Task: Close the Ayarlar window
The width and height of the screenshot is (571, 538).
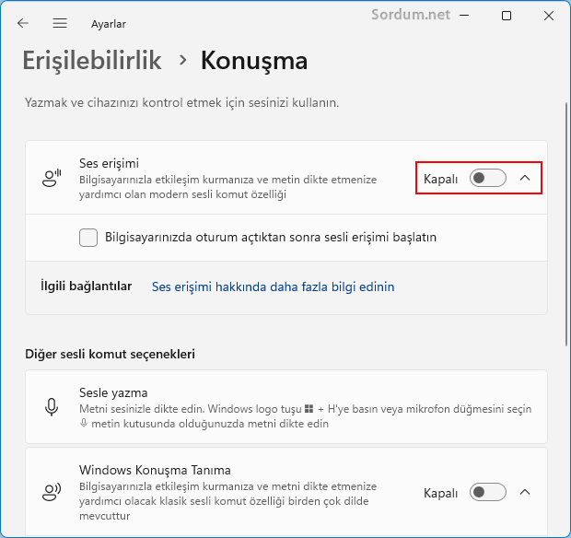Action: point(549,16)
